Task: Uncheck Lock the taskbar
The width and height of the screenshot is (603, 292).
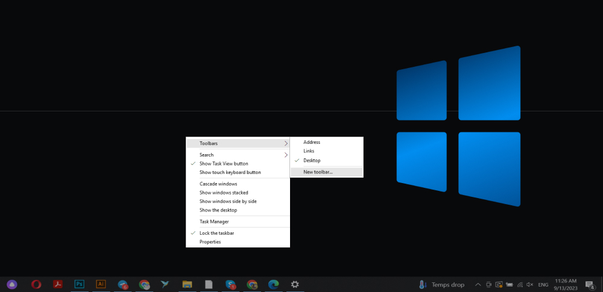Action: point(238,233)
